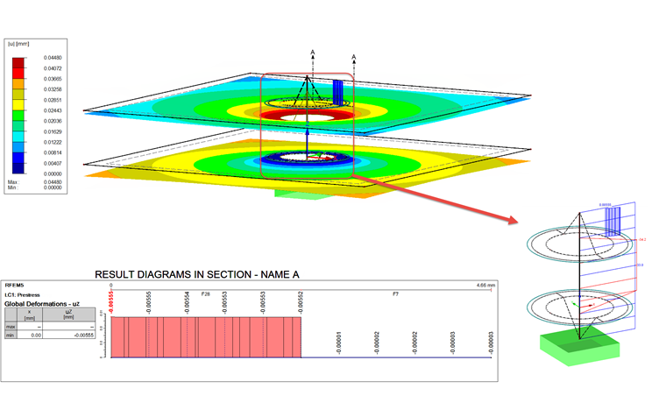This screenshot has width=666, height=417.
Task: Click the legend value 0.03258
Action: point(53,89)
